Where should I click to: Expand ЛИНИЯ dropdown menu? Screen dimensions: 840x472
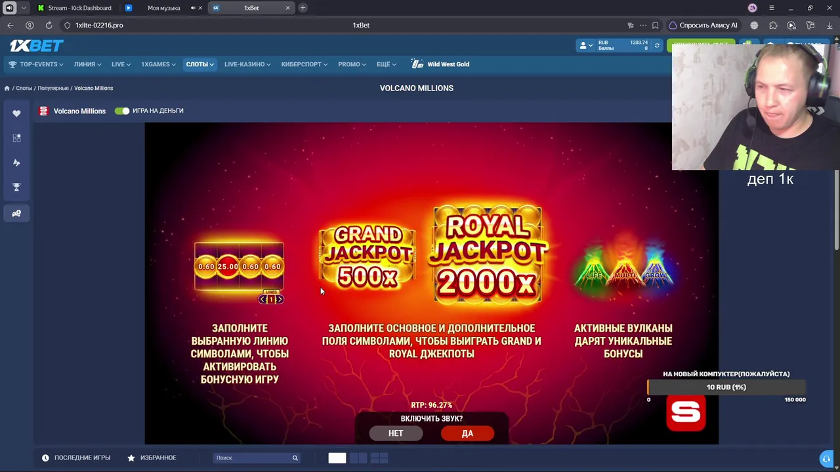(x=87, y=64)
